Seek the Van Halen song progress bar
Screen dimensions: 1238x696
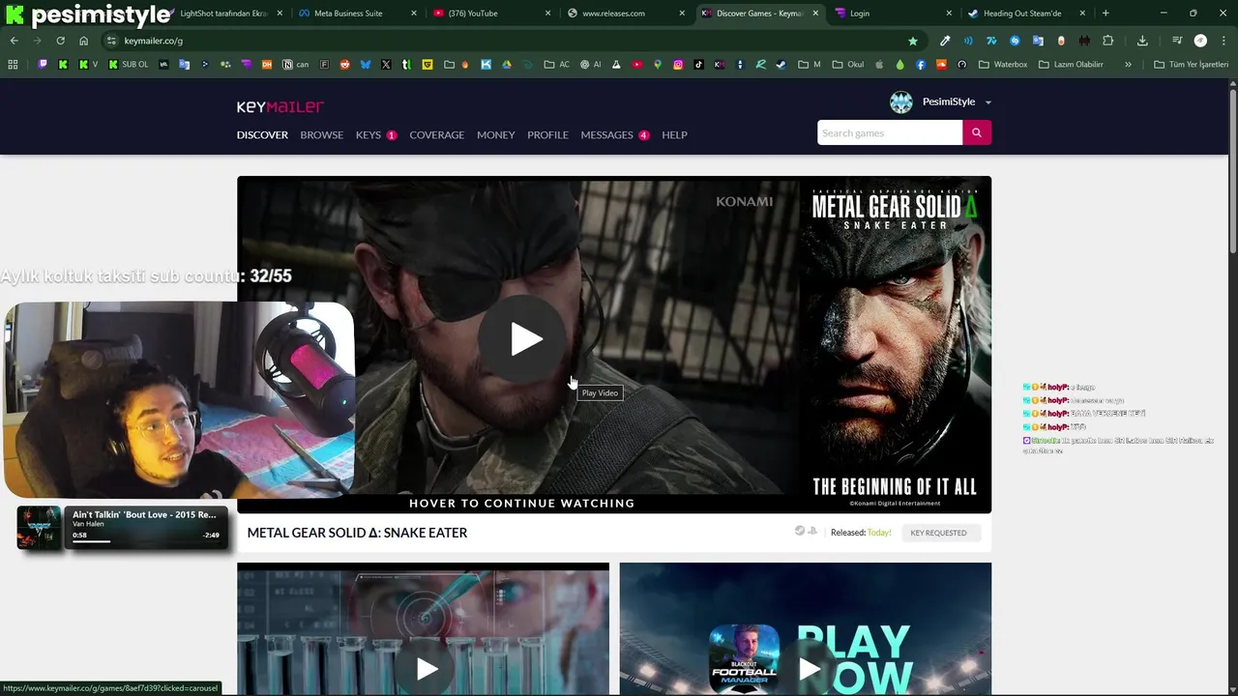145,541
